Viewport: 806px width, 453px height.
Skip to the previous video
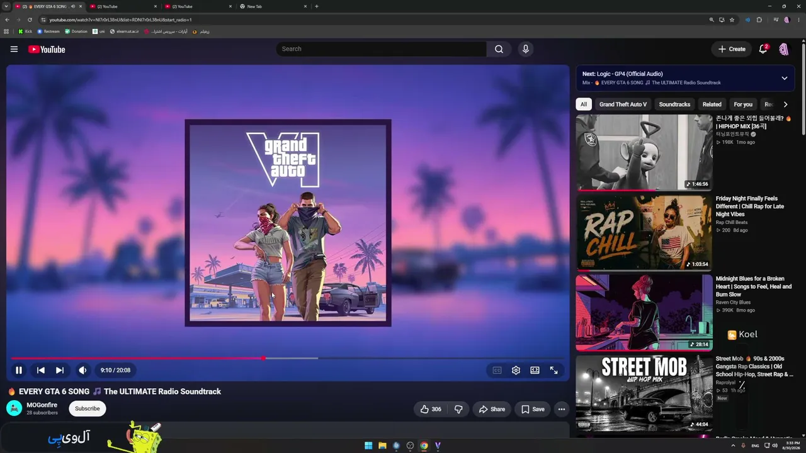pos(41,371)
